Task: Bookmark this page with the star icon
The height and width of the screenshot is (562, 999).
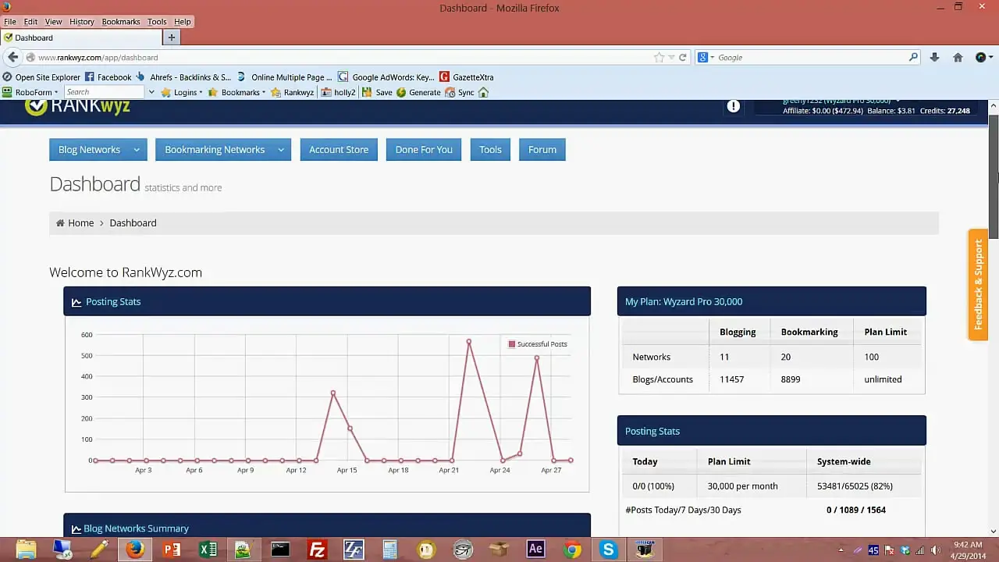Action: click(659, 57)
